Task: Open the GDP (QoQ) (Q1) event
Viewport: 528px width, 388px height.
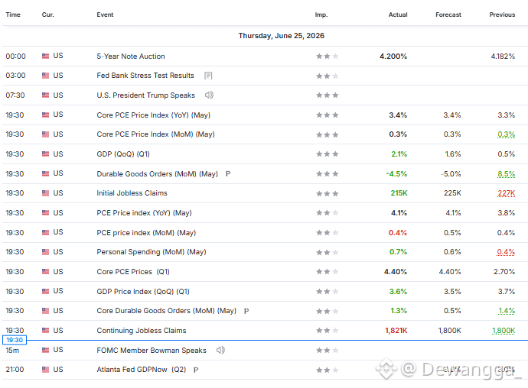Action: 123,154
